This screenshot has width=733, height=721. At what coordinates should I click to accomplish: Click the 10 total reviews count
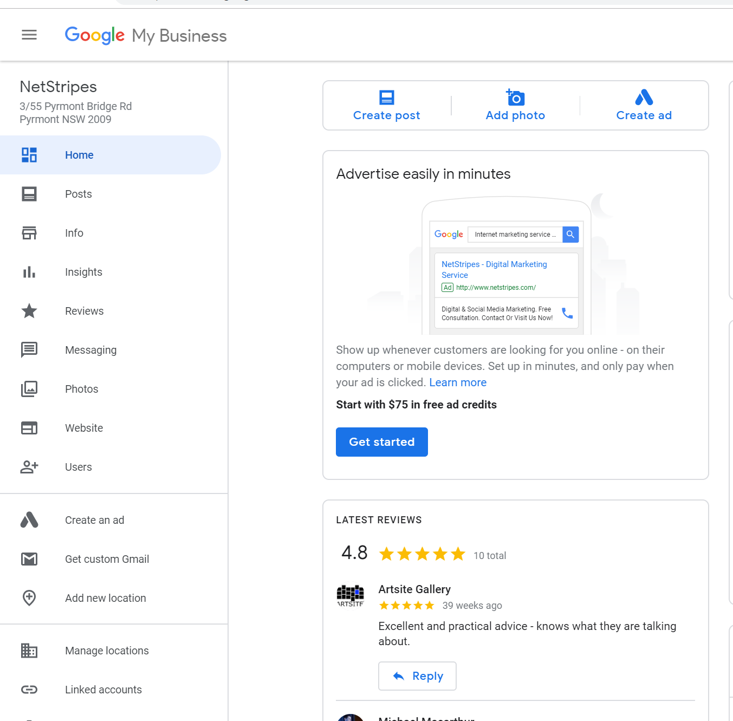pos(490,556)
